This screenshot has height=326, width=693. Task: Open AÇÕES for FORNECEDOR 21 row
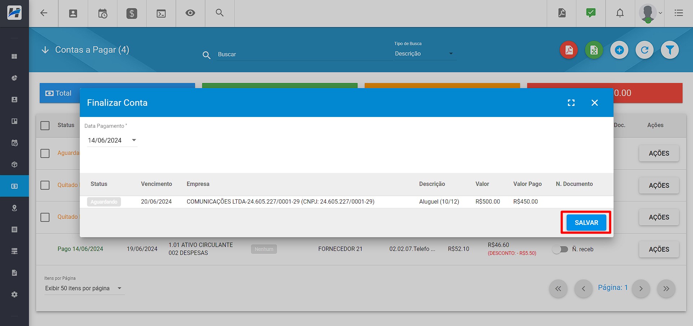pos(659,249)
